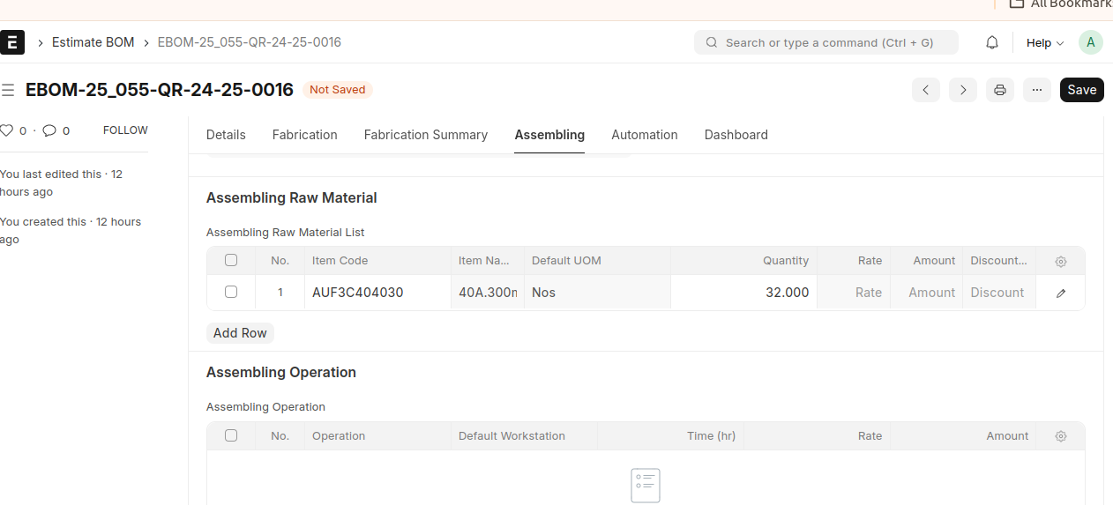The height and width of the screenshot is (505, 1113).
Task: Toggle sidebar with hamburger icon
Action: (x=8, y=90)
